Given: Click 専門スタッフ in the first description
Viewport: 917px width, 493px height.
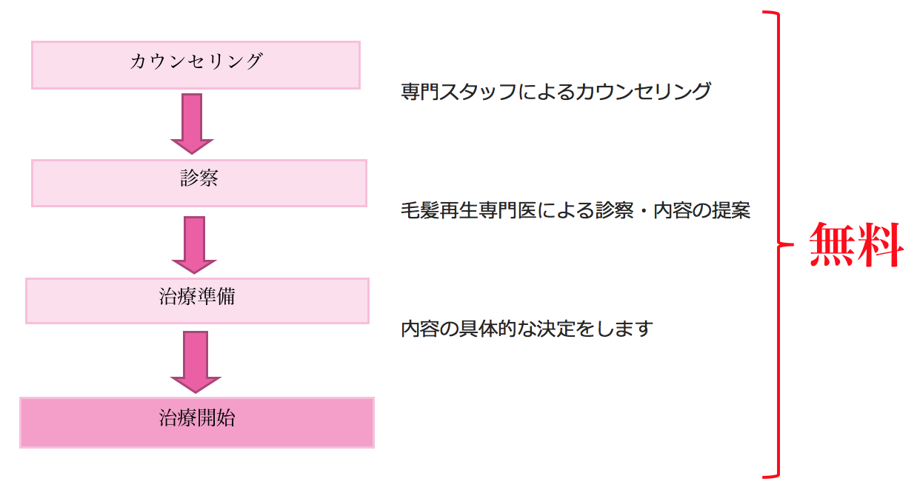Looking at the screenshot, I should [459, 92].
